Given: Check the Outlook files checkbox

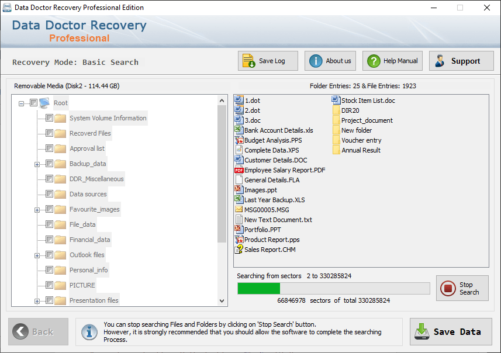Looking at the screenshot, I should click(49, 255).
